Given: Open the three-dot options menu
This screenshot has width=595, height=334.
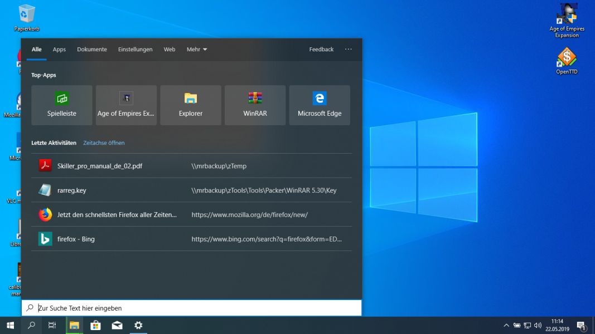Looking at the screenshot, I should click(349, 49).
